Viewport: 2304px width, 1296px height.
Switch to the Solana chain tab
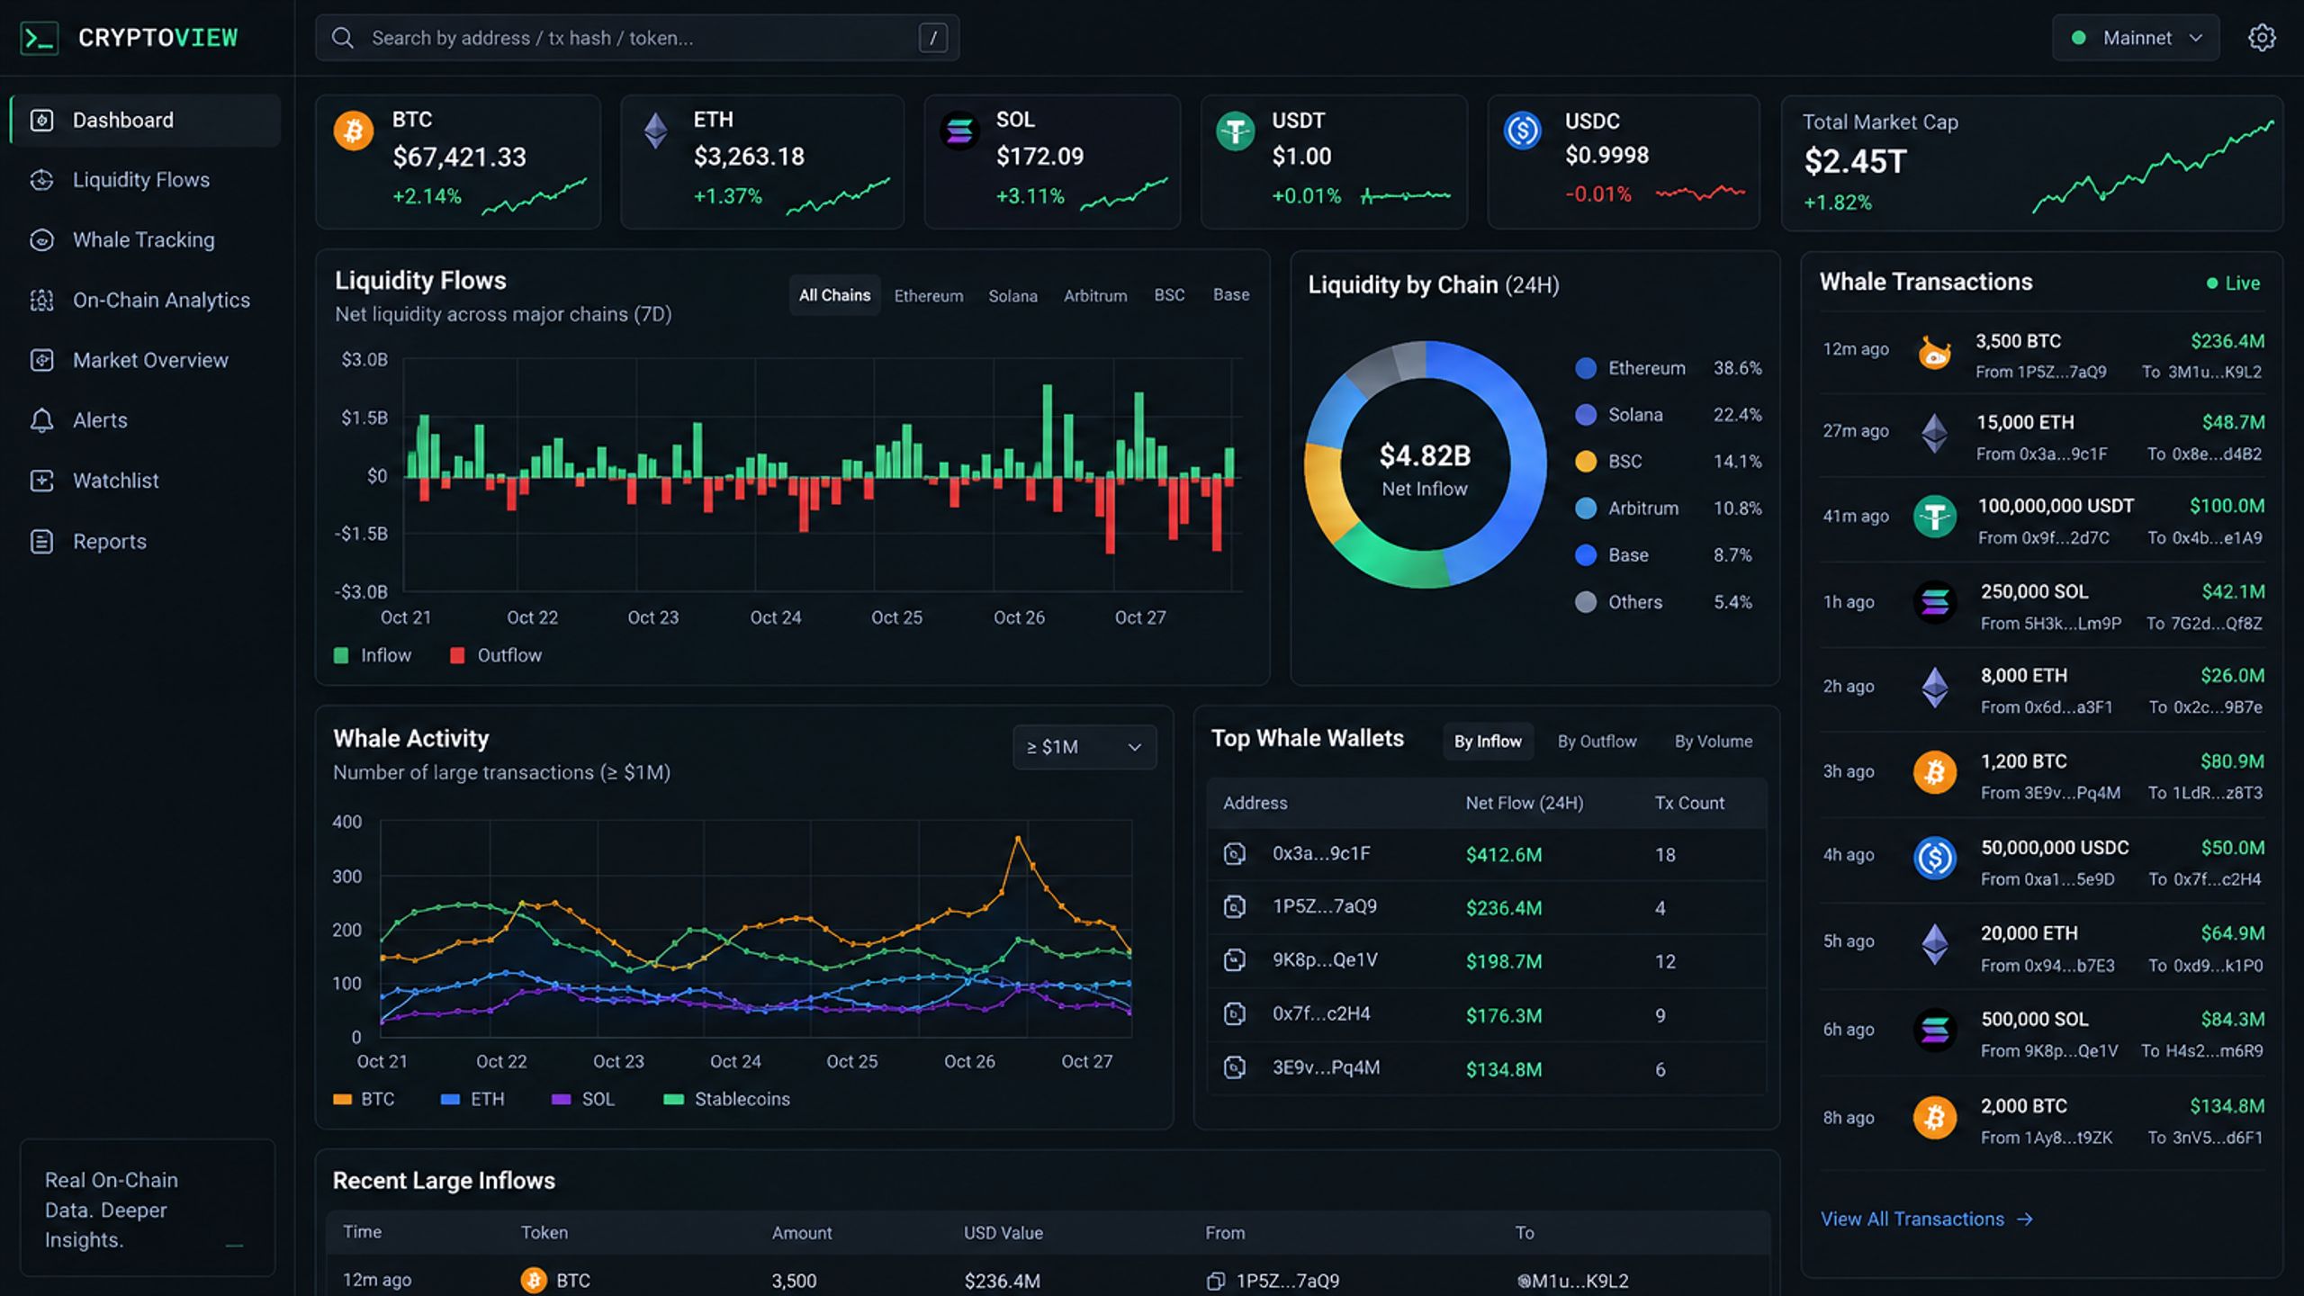(1013, 295)
